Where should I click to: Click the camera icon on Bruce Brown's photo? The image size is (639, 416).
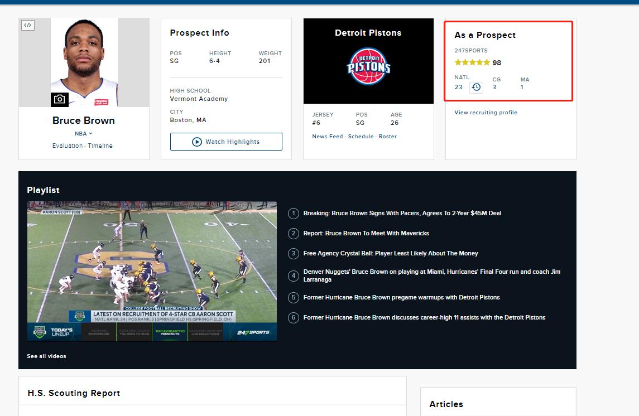point(59,99)
